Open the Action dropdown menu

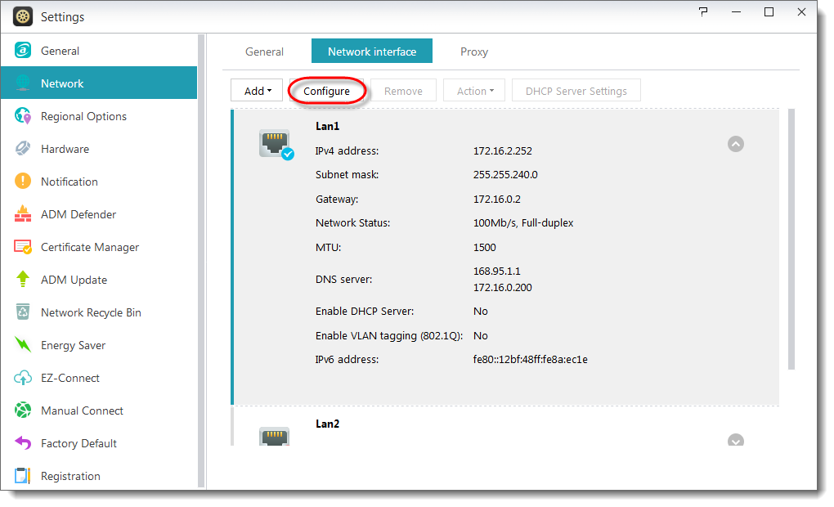[x=474, y=90]
